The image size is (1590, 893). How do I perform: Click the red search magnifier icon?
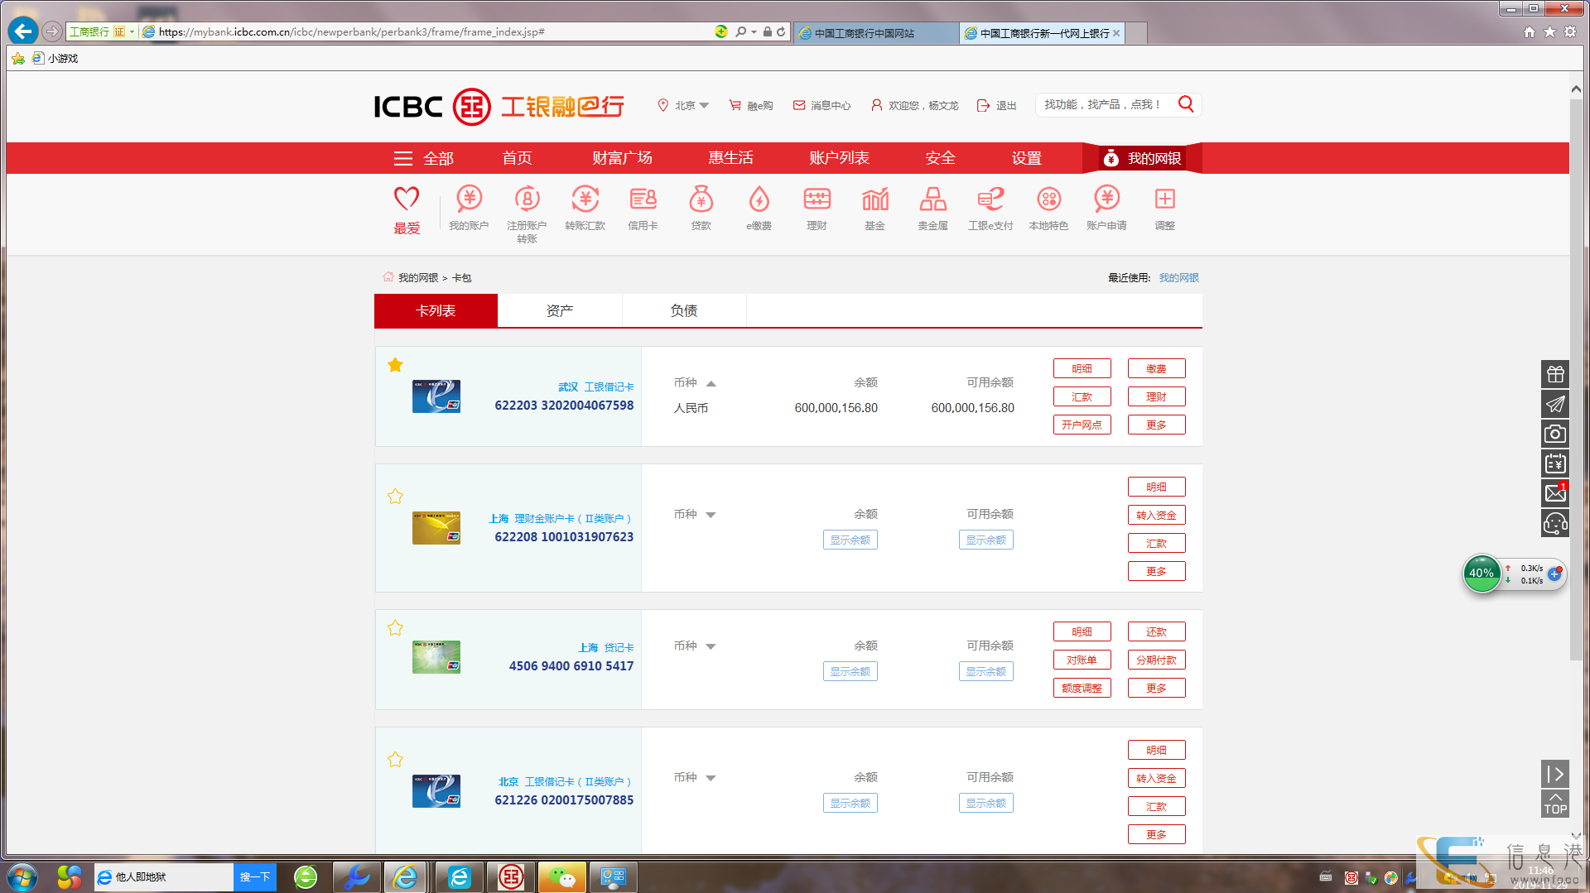tap(1186, 104)
